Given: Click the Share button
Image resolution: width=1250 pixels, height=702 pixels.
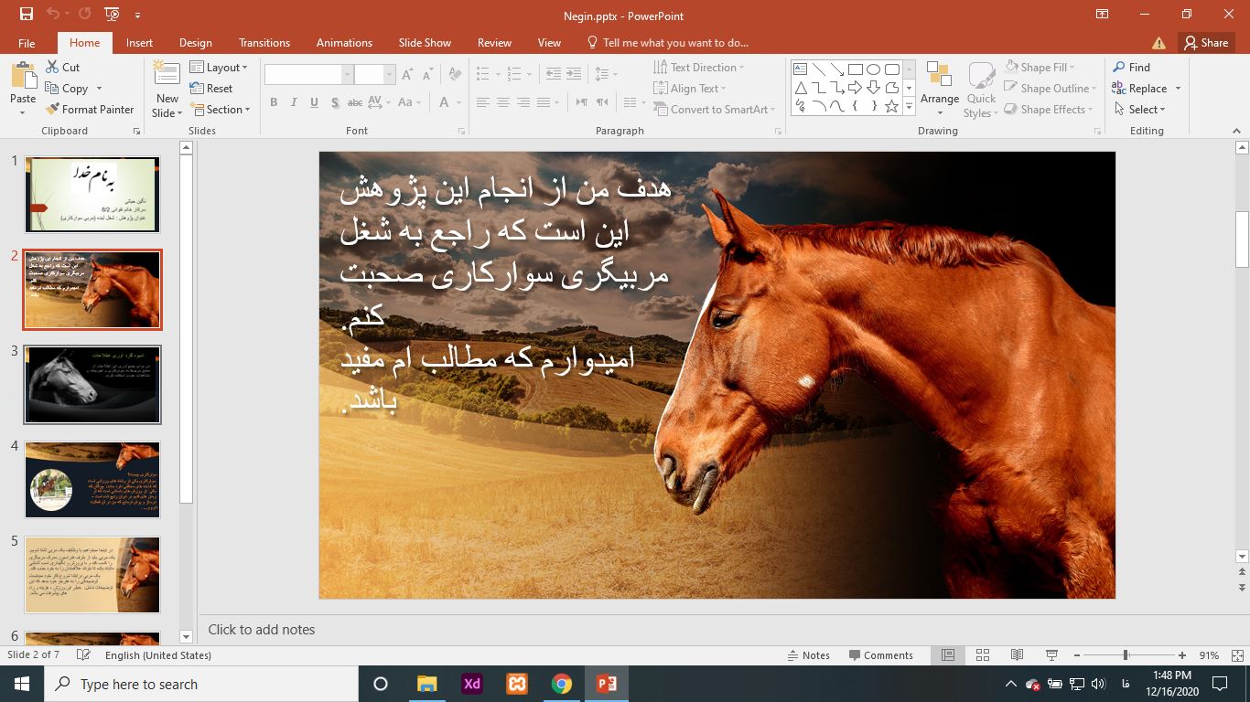Looking at the screenshot, I should coord(1205,43).
